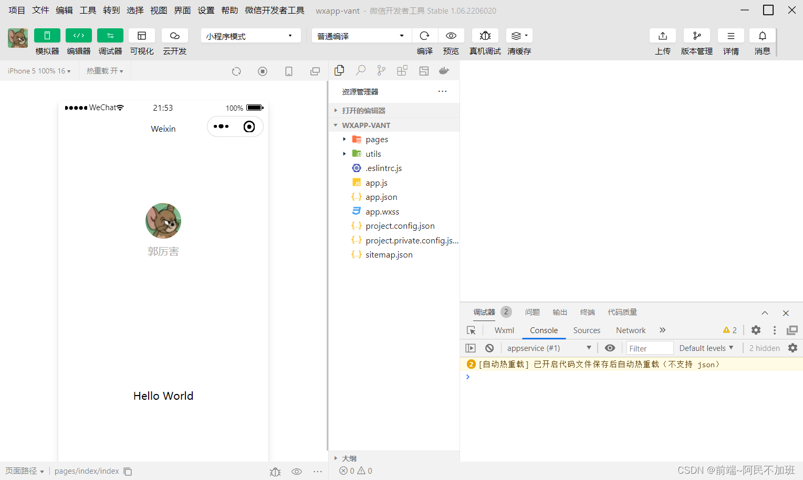This screenshot has width=803, height=480.
Task: Switch to the 问题 tab
Action: [533, 312]
